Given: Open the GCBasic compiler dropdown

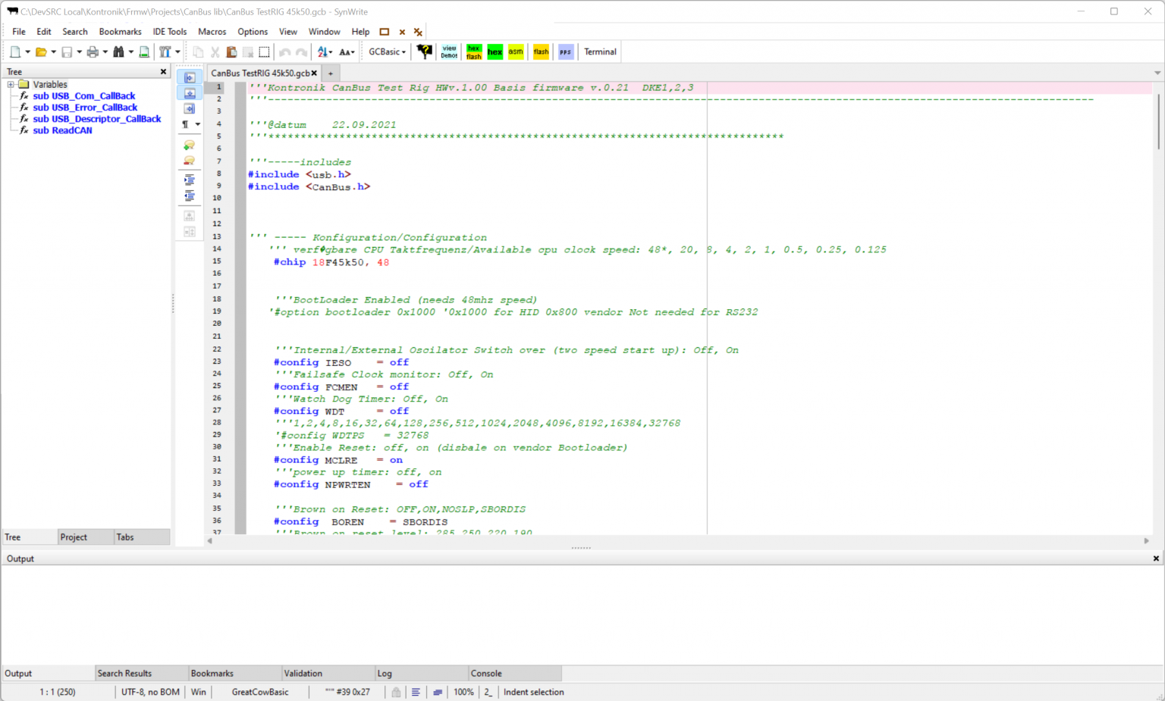Looking at the screenshot, I should pos(386,52).
